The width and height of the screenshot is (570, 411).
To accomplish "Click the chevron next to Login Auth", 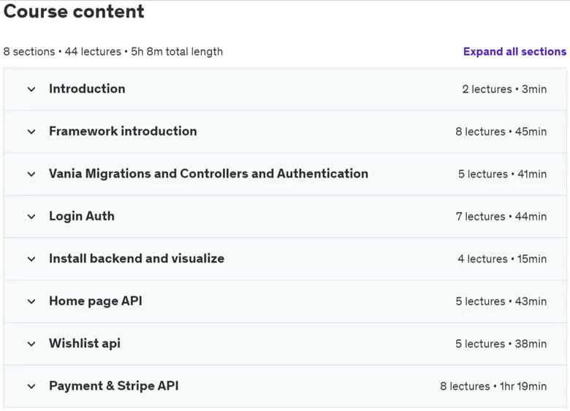I will click(x=31, y=216).
